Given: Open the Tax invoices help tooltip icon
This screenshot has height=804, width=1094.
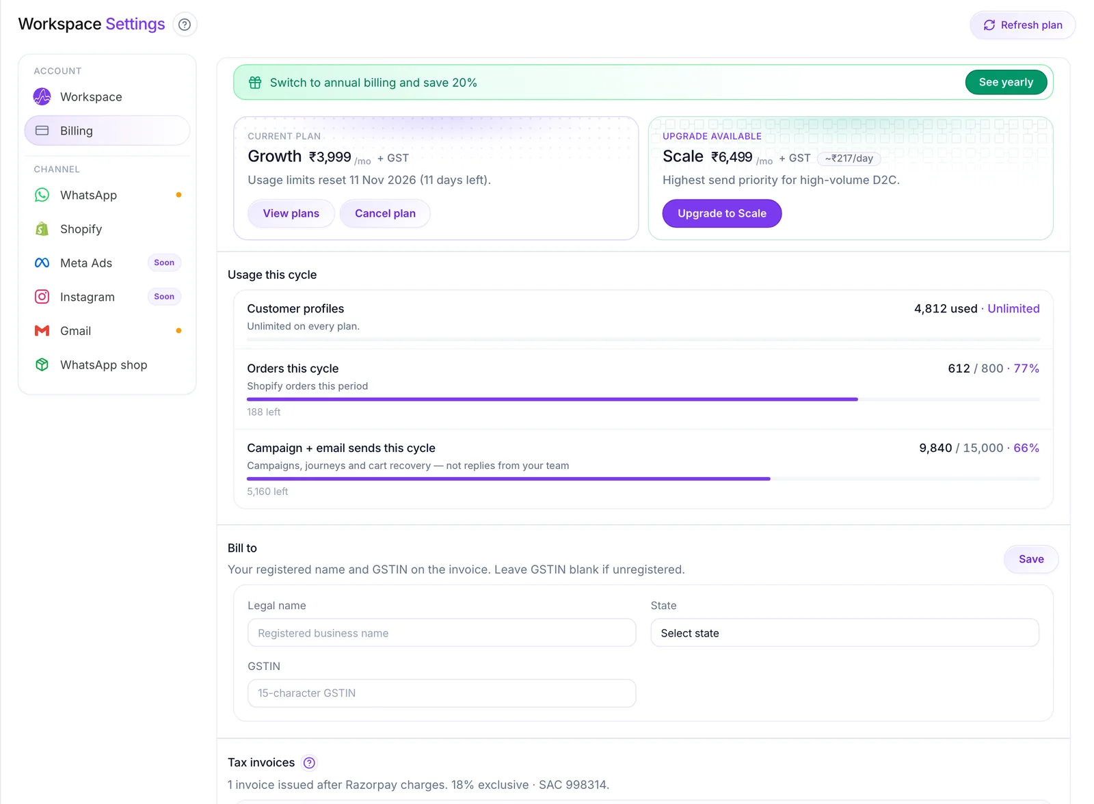Looking at the screenshot, I should 310,762.
